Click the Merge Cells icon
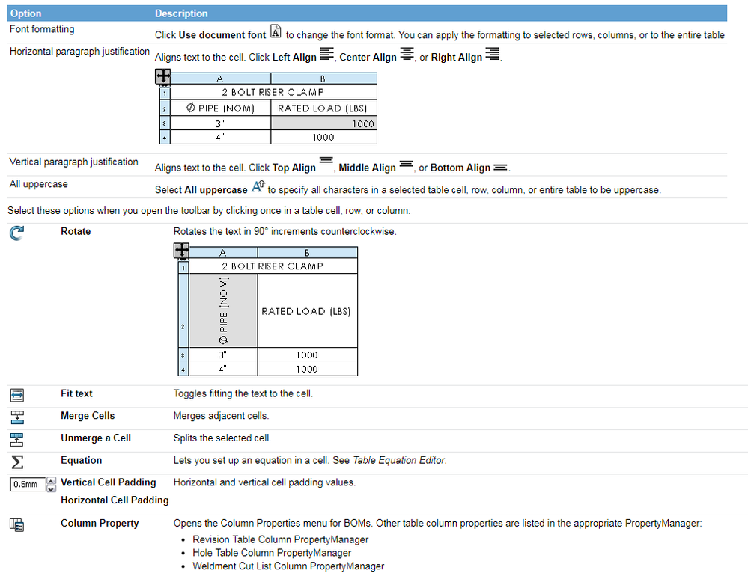 (17, 417)
